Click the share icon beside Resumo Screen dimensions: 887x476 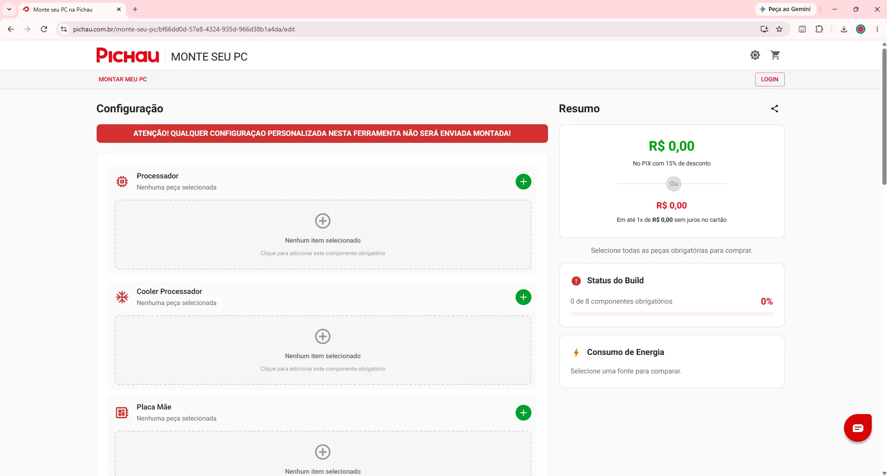point(775,109)
